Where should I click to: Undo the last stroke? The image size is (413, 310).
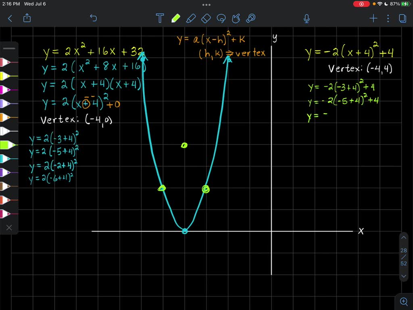point(93,18)
